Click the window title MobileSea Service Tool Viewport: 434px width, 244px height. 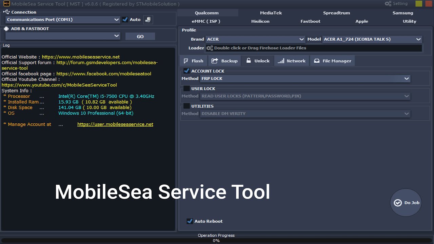coord(96,4)
